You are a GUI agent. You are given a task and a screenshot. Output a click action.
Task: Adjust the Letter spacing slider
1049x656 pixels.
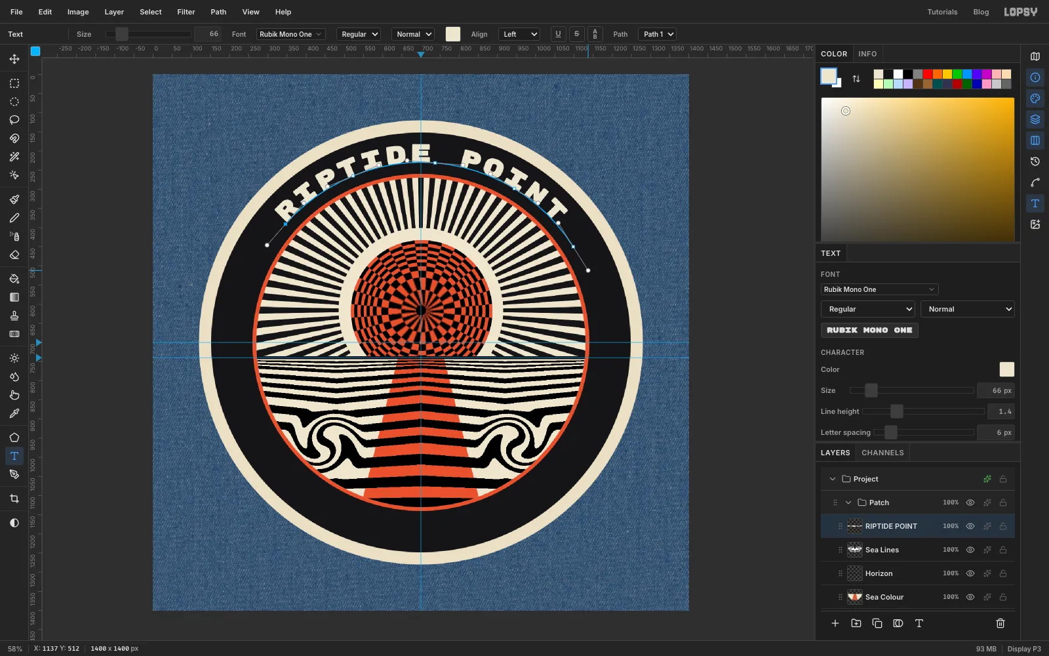[x=924, y=432]
